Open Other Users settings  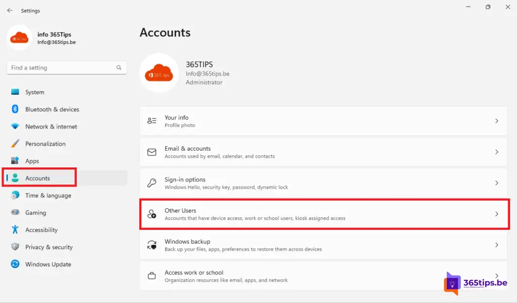pyautogui.click(x=323, y=214)
